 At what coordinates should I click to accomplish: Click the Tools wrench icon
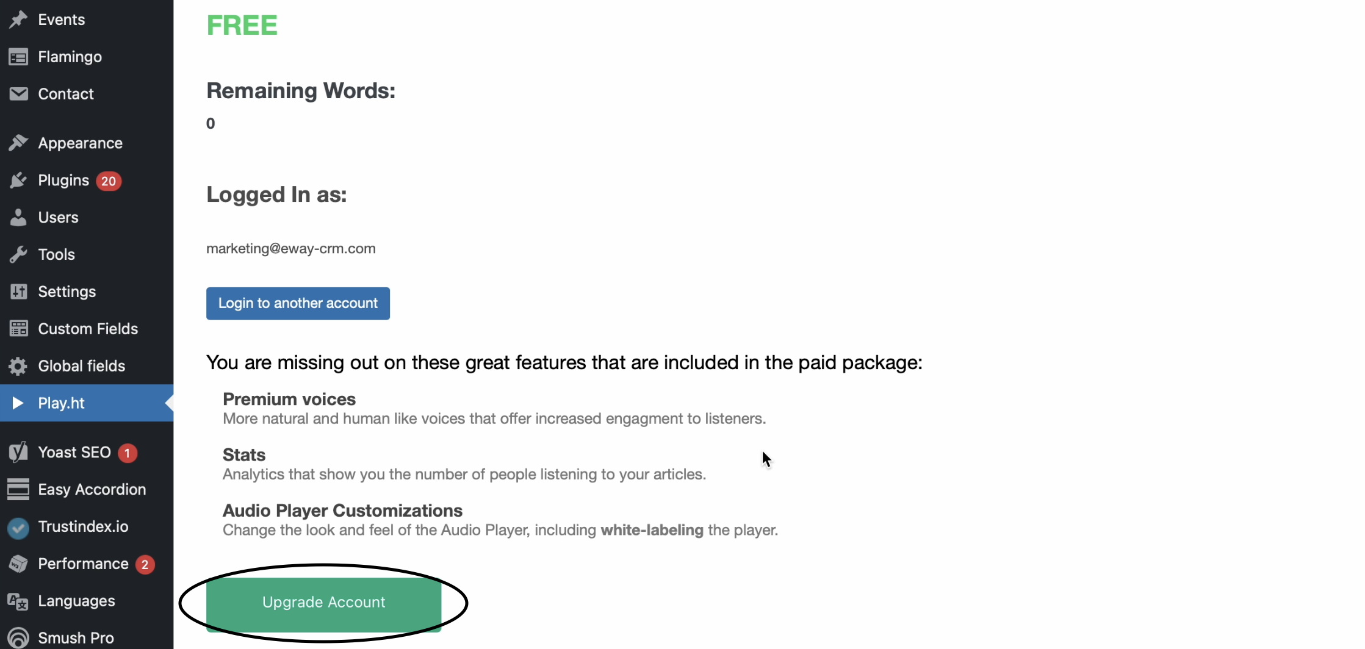[x=18, y=254]
